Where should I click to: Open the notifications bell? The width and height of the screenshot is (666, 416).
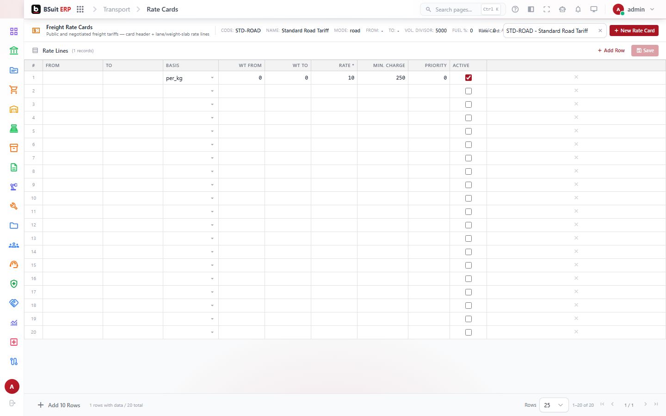click(578, 9)
